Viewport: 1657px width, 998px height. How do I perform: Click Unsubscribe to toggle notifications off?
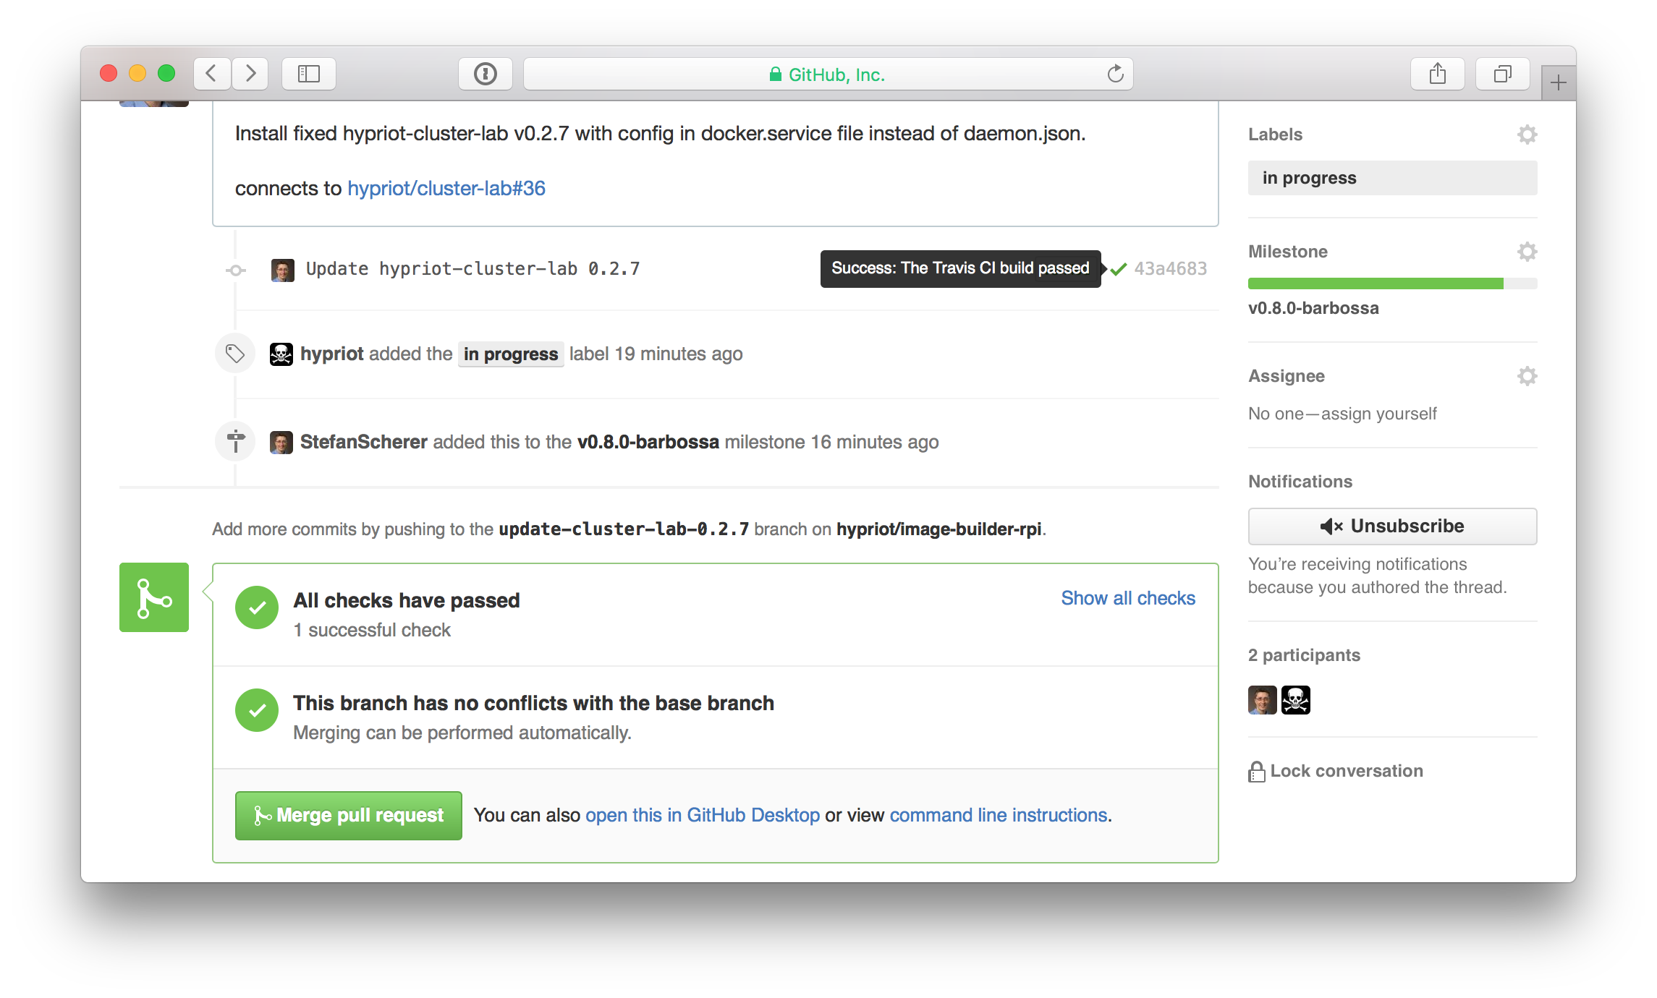click(1391, 526)
